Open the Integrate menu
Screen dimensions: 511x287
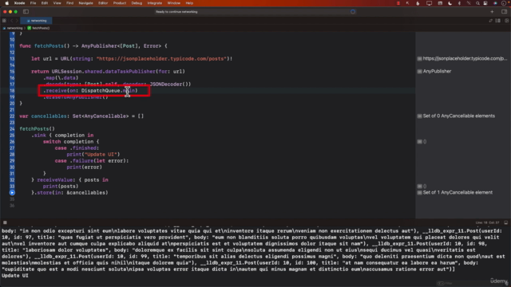pos(154,3)
